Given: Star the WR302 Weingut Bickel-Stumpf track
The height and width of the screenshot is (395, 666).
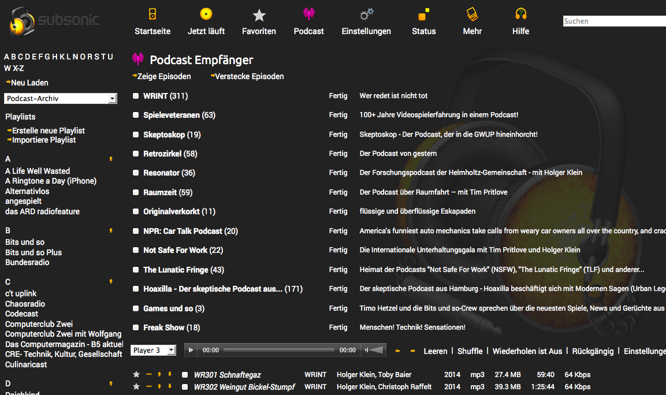Looking at the screenshot, I should pos(136,386).
